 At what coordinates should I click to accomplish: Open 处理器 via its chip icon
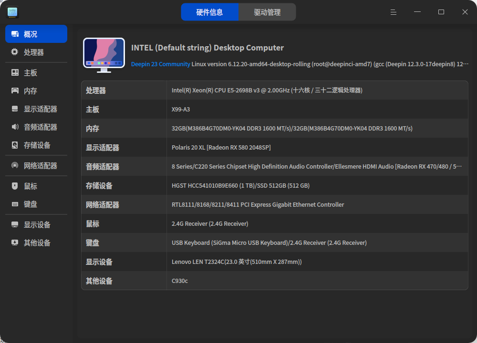click(15, 52)
